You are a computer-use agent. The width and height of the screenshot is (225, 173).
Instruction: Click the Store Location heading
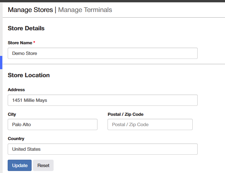tap(29, 75)
